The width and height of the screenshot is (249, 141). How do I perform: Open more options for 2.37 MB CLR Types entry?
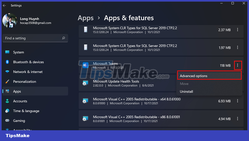238,30
